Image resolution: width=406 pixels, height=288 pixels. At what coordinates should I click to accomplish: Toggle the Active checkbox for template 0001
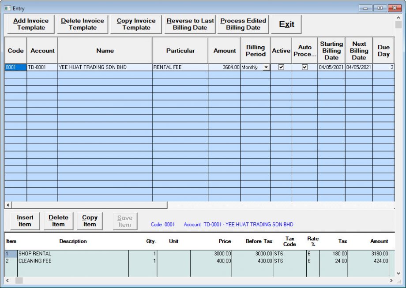[x=281, y=67]
